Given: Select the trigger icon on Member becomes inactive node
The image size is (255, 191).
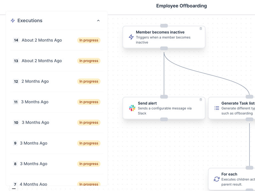Looking at the screenshot, I should (132, 38).
